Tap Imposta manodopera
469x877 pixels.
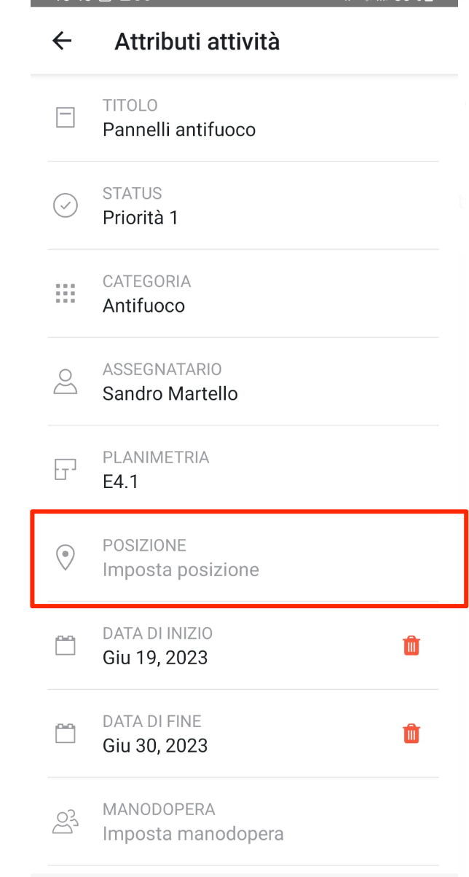point(193,833)
